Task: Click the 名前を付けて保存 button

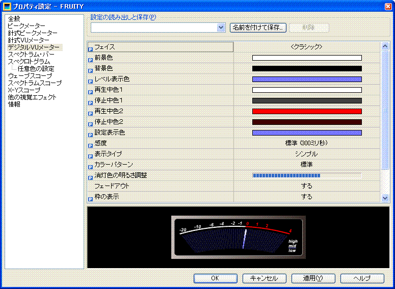Action: 258,28
